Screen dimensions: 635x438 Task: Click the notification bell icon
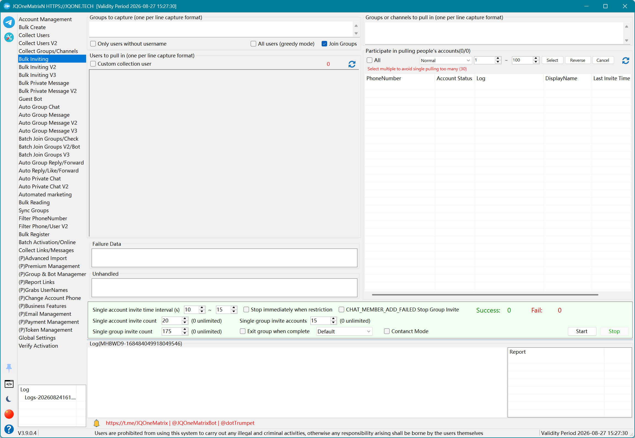[97, 423]
